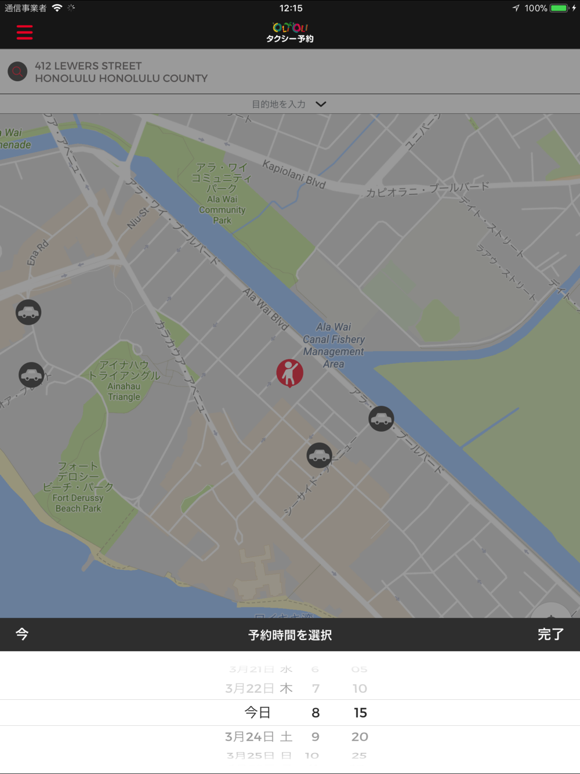Tap the location arrow in status bar
580x774 pixels.
click(516, 8)
